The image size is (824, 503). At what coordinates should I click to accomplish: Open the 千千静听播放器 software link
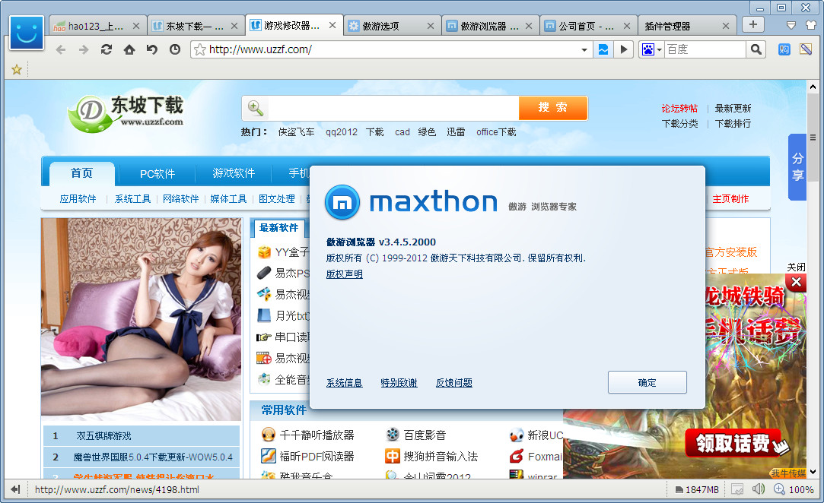(317, 435)
